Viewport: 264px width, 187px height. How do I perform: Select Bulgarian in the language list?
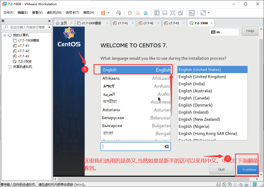coord(136,126)
